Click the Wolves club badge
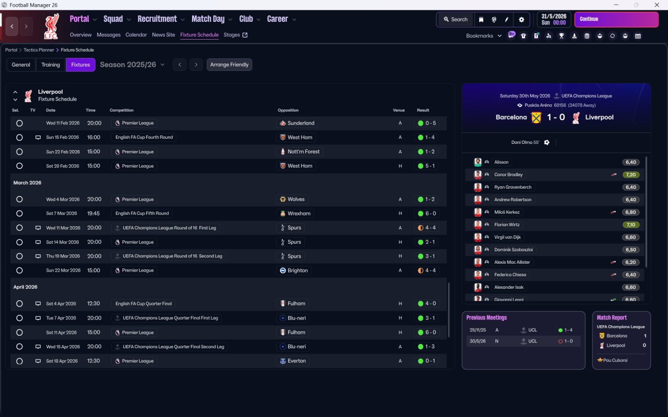Image resolution: width=668 pixels, height=417 pixels. (x=283, y=199)
